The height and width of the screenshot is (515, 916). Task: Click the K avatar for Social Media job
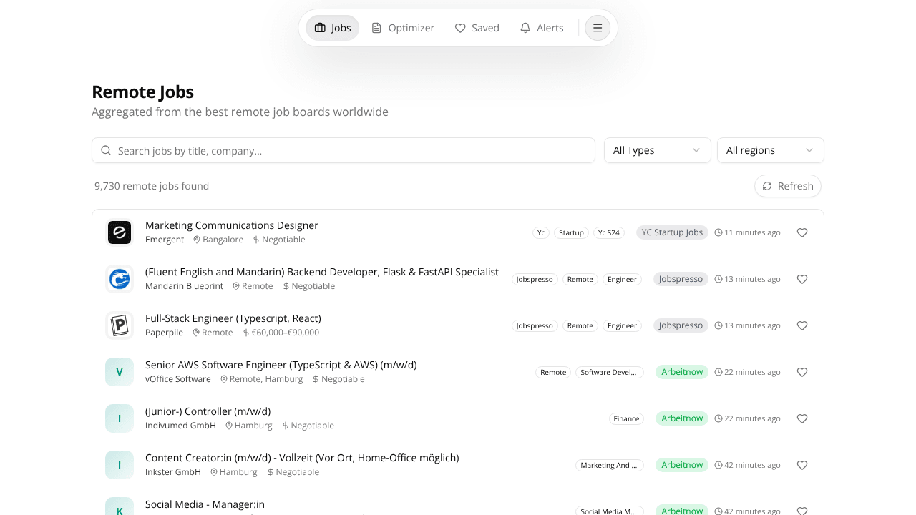[120, 506]
